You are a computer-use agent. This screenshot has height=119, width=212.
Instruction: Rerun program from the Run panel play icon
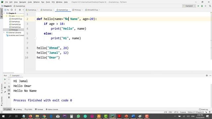coord(5,79)
